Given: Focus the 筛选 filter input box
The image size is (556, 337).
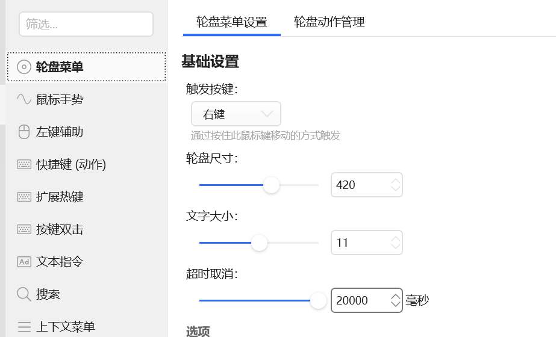Looking at the screenshot, I should [x=86, y=24].
